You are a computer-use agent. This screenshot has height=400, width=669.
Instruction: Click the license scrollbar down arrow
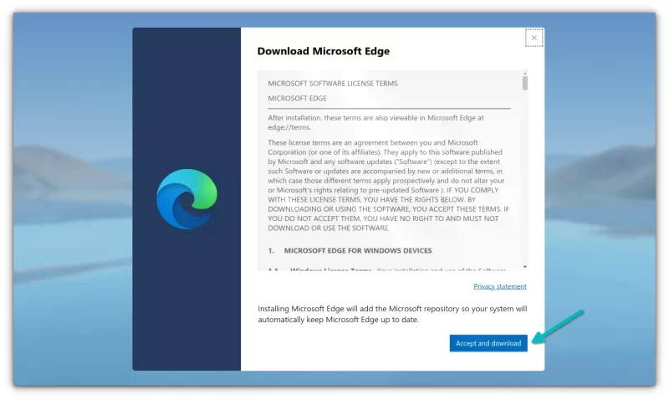[525, 267]
